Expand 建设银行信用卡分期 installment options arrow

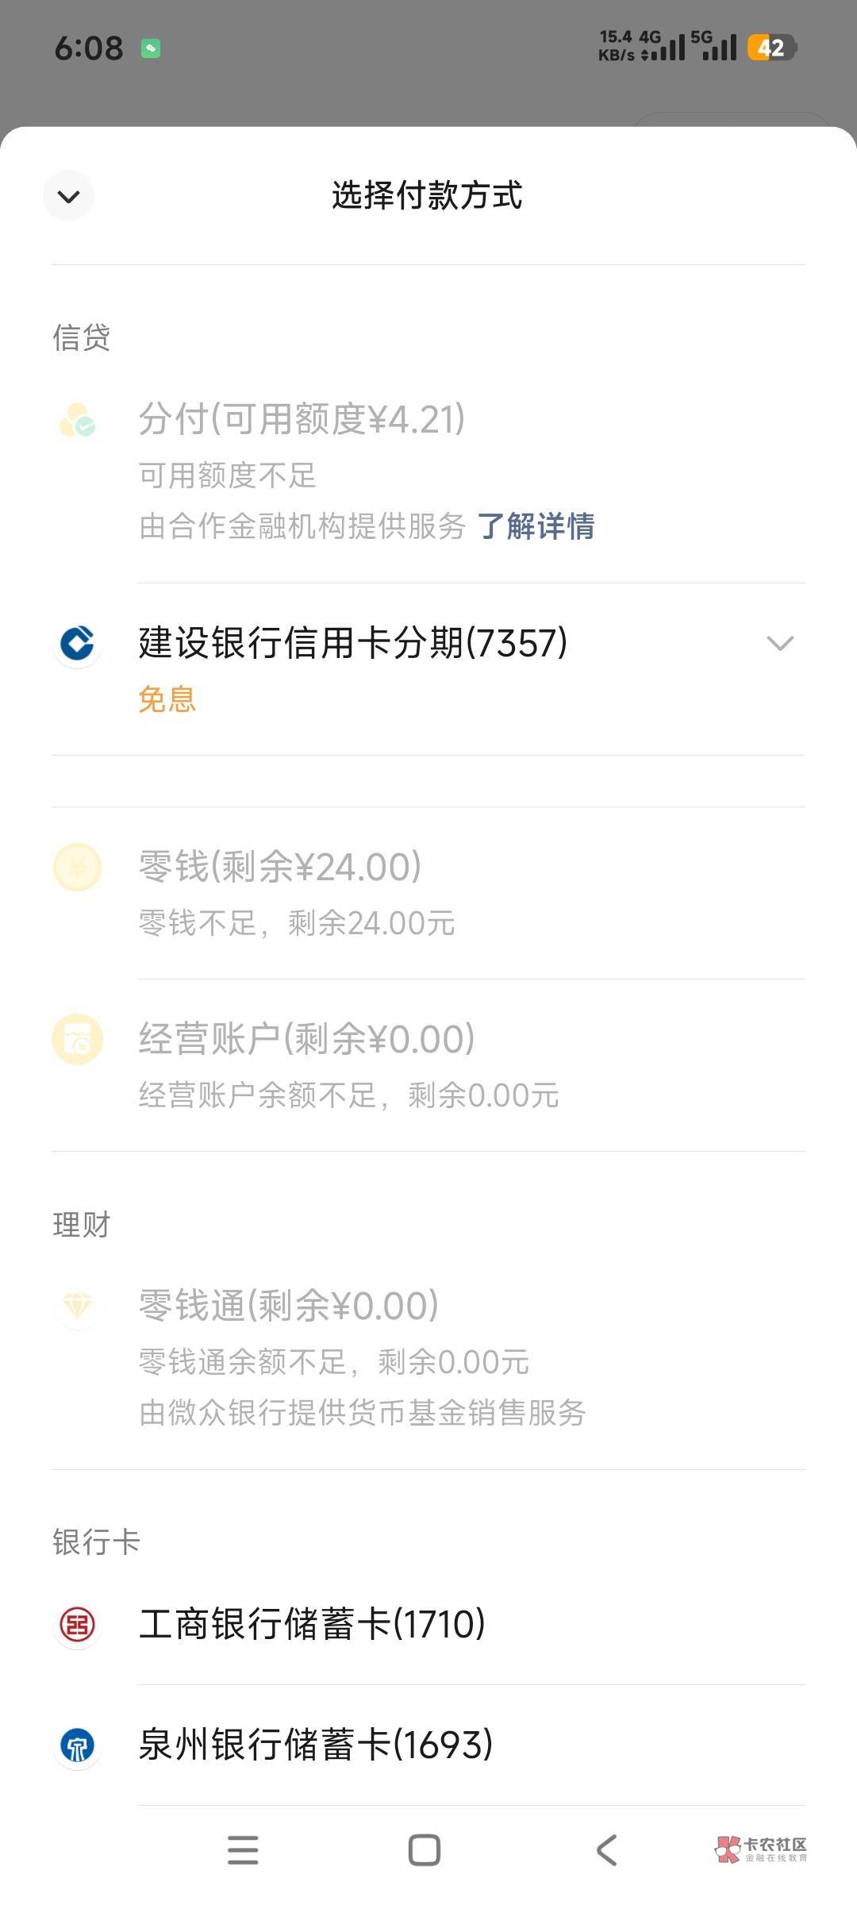click(x=780, y=643)
